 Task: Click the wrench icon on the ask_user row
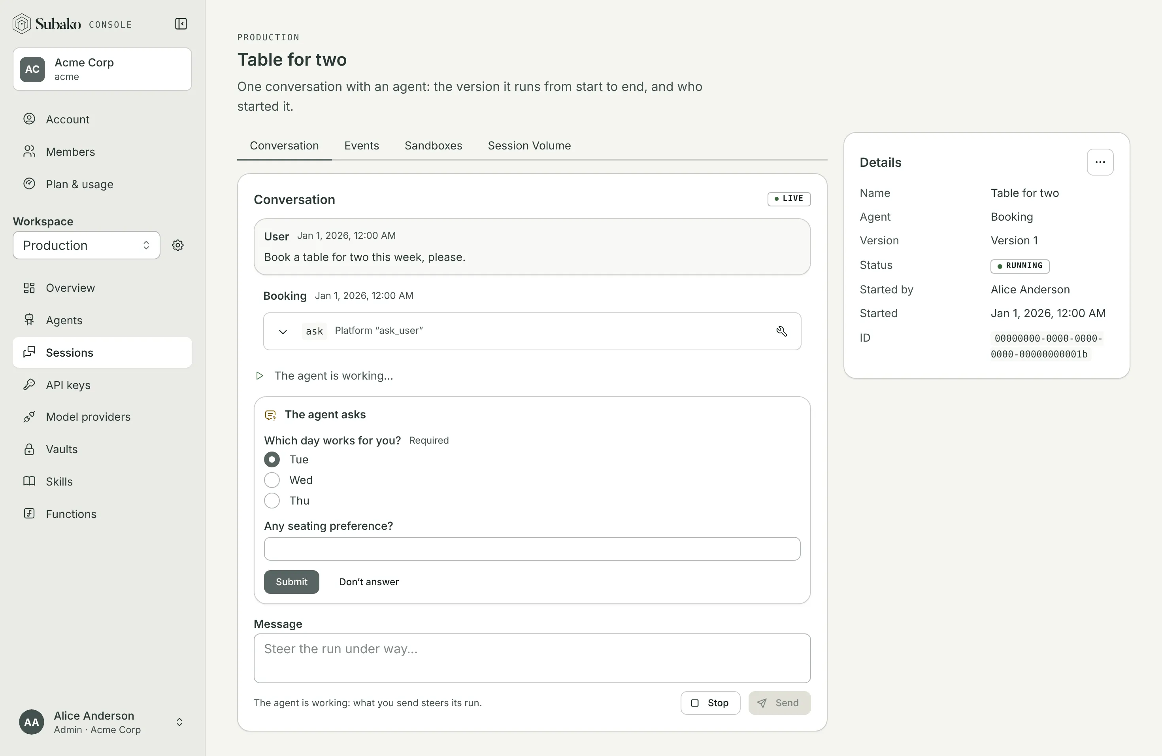pos(782,331)
